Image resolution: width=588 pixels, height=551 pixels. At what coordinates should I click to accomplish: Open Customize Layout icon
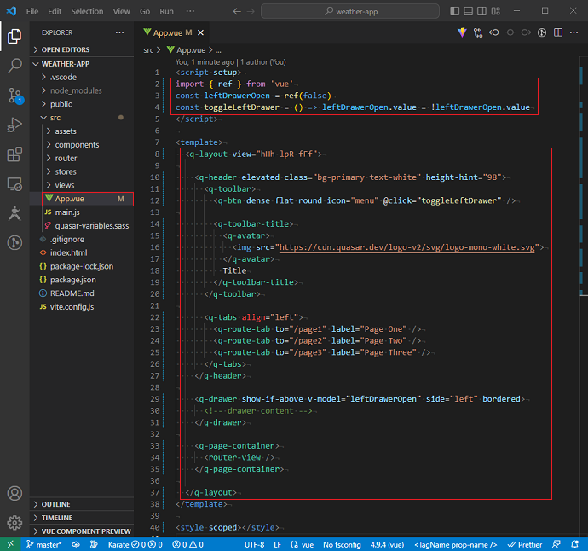(x=496, y=11)
